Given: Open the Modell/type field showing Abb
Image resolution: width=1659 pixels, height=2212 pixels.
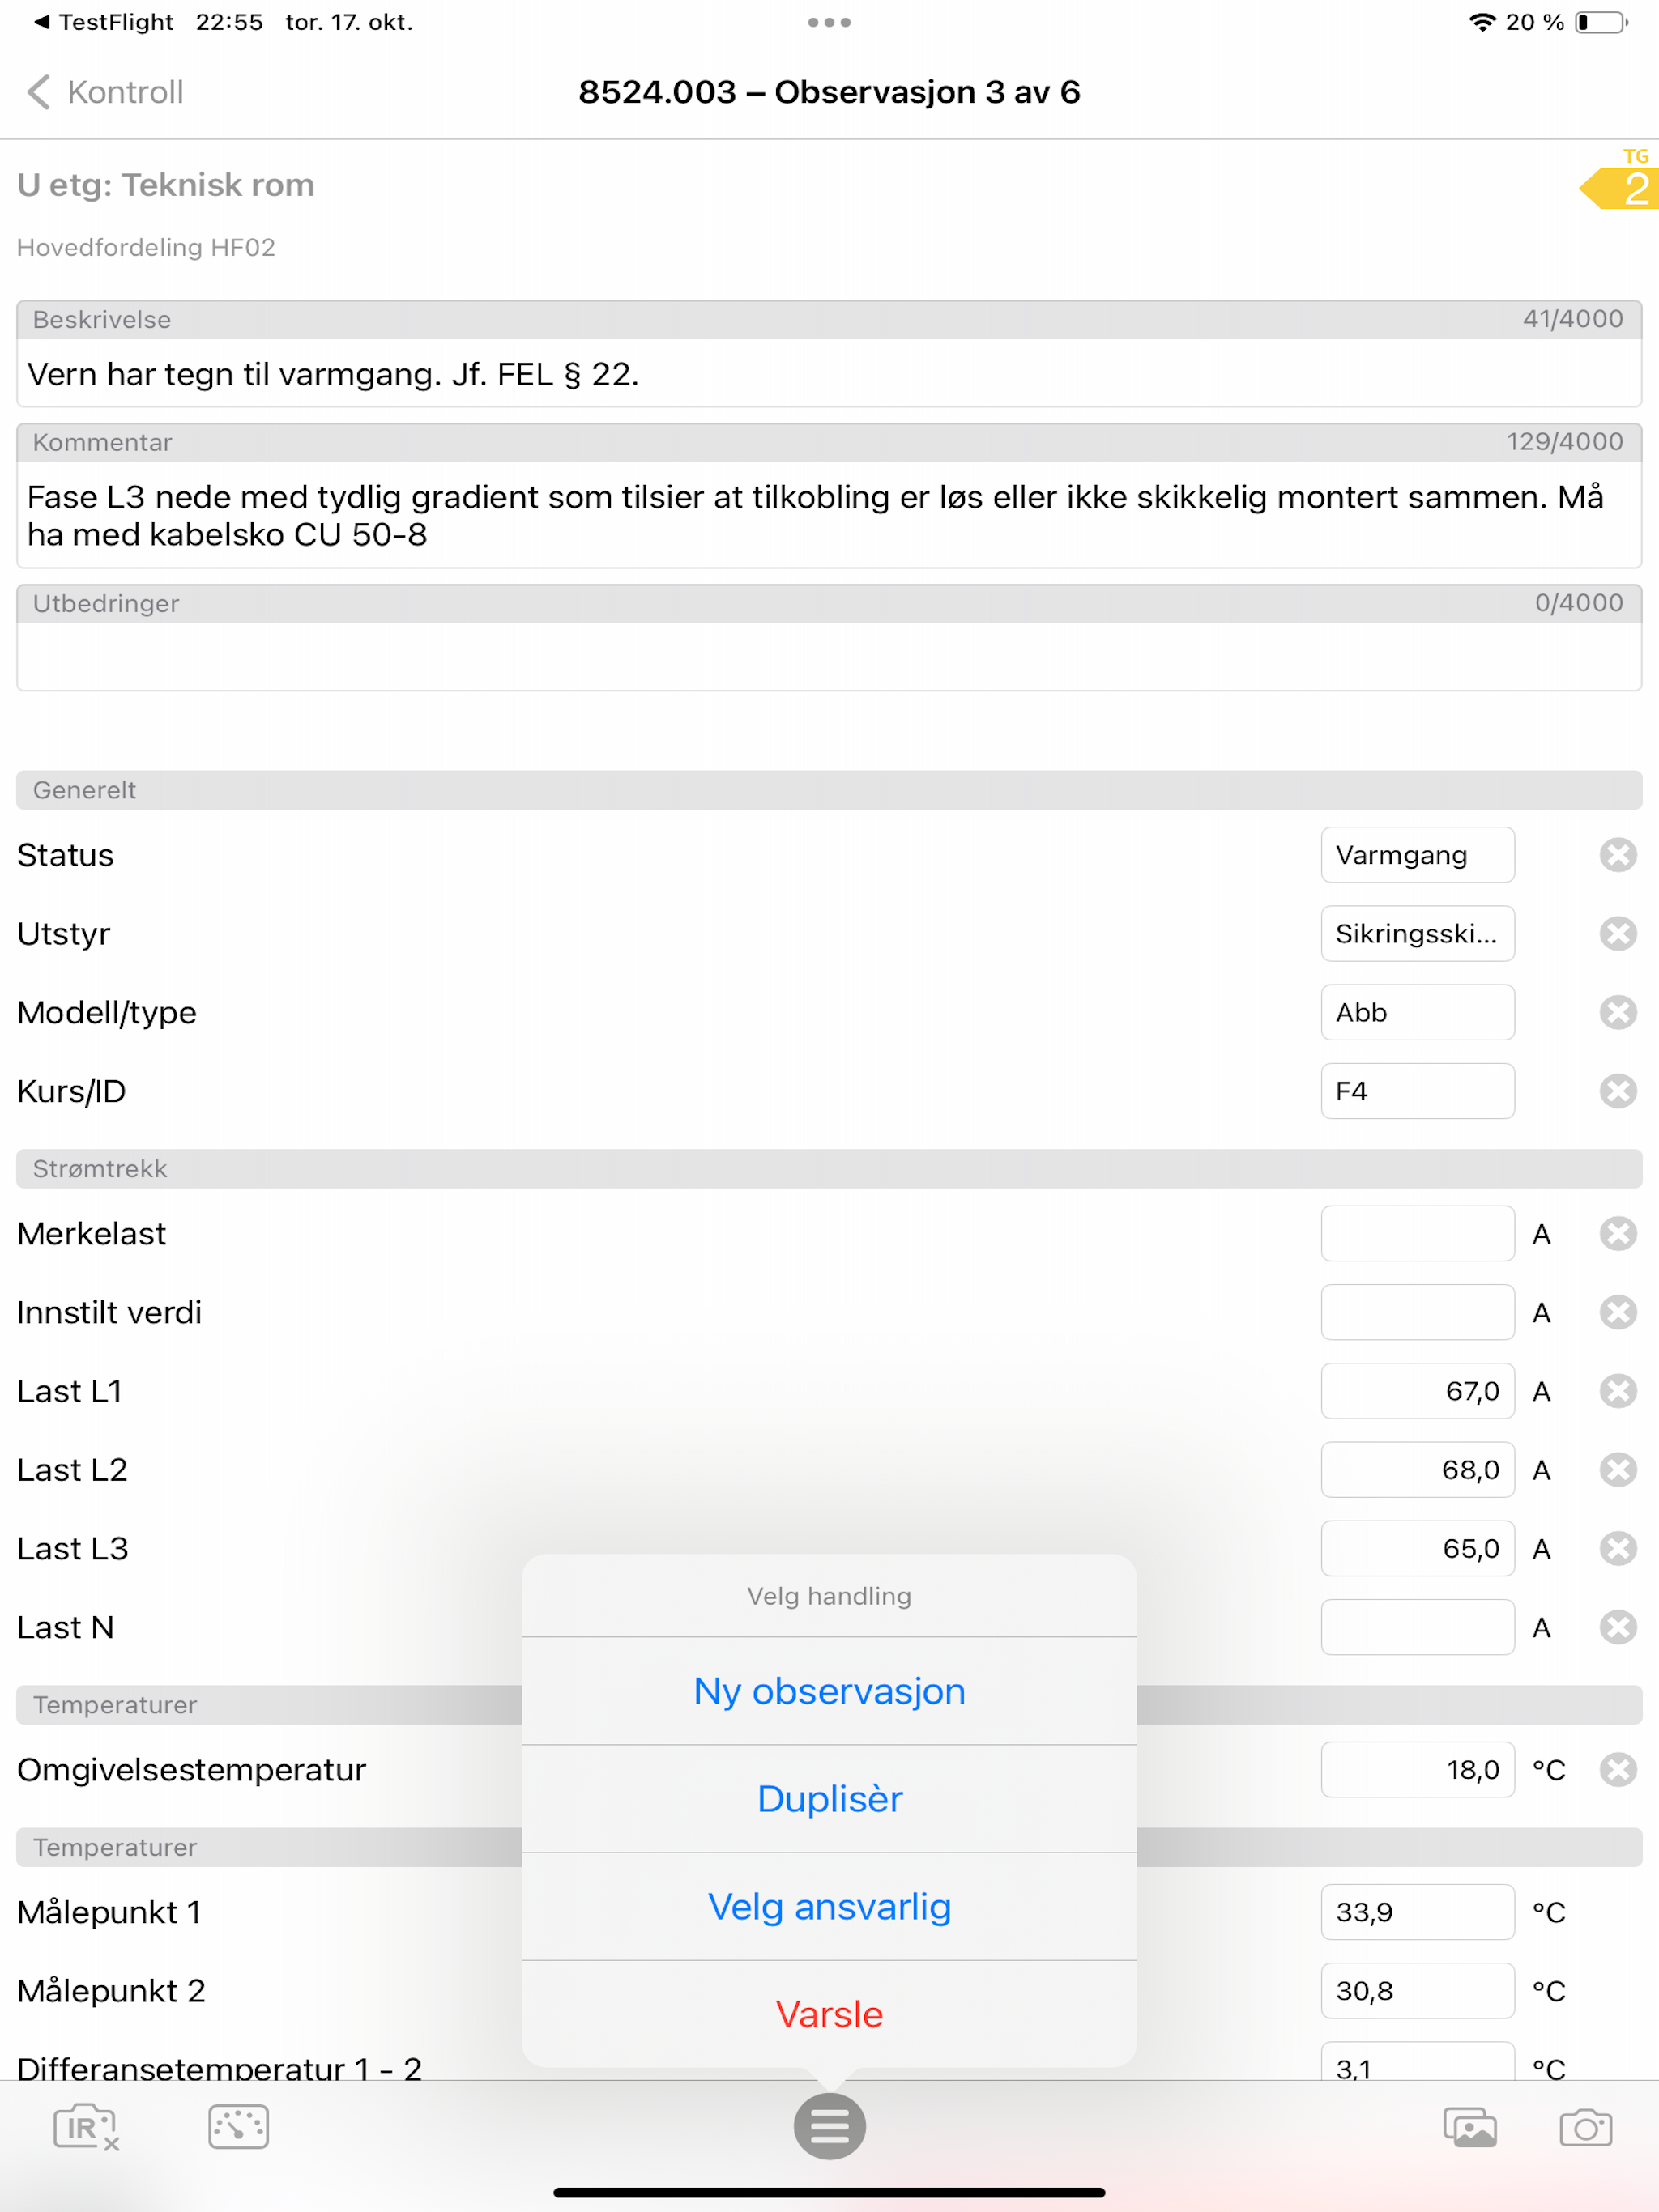Looking at the screenshot, I should [x=1417, y=1012].
